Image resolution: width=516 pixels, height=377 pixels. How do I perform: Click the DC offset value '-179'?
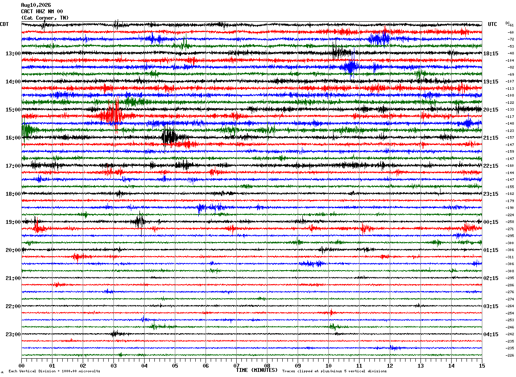point(510,201)
